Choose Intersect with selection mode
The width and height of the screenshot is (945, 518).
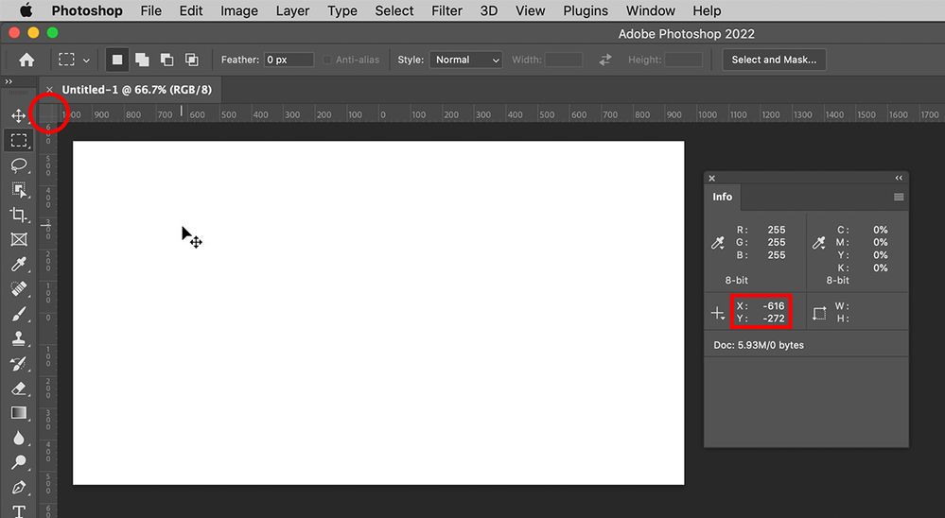coord(192,60)
